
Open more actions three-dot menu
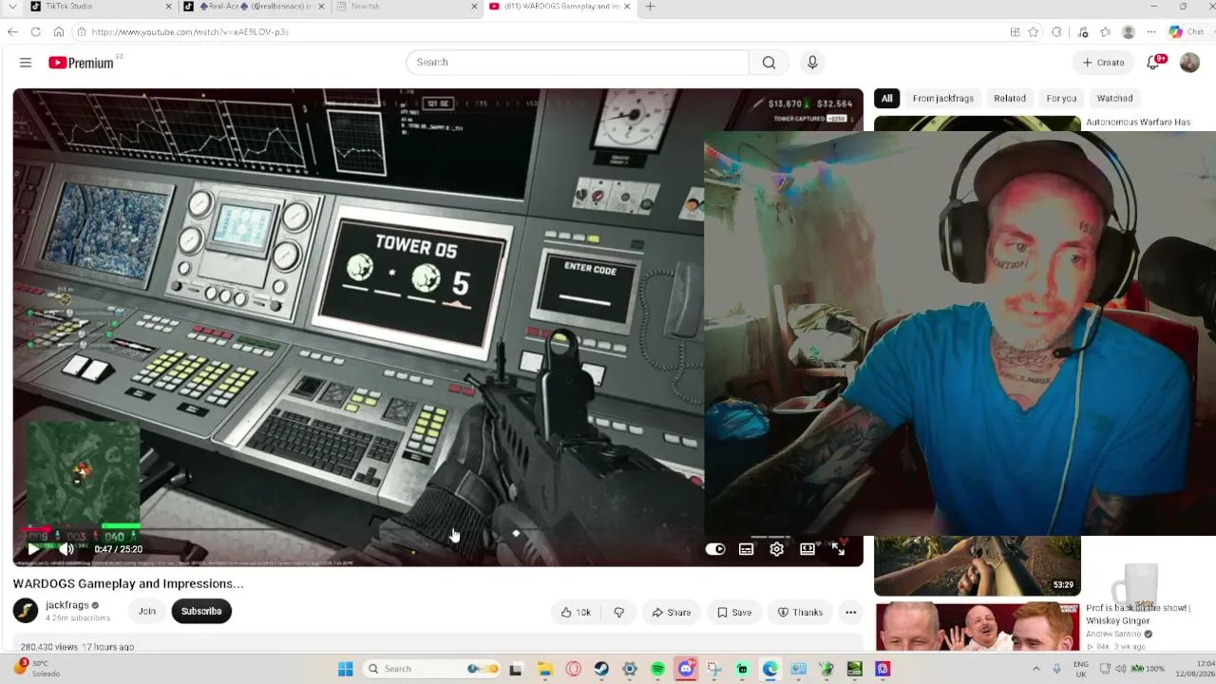pos(851,613)
